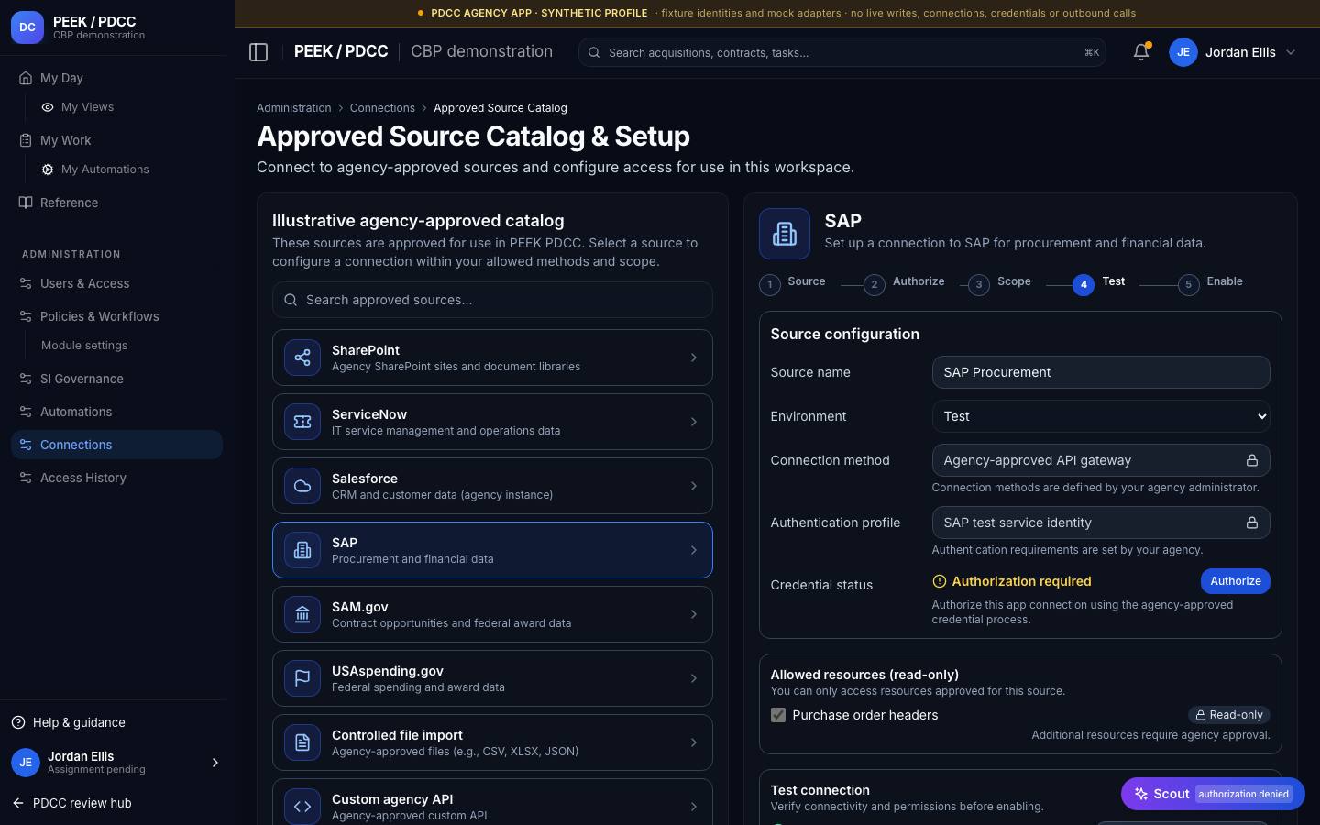Expand the SharePoint source chevron
This screenshot has width=1320, height=825.
(x=694, y=357)
